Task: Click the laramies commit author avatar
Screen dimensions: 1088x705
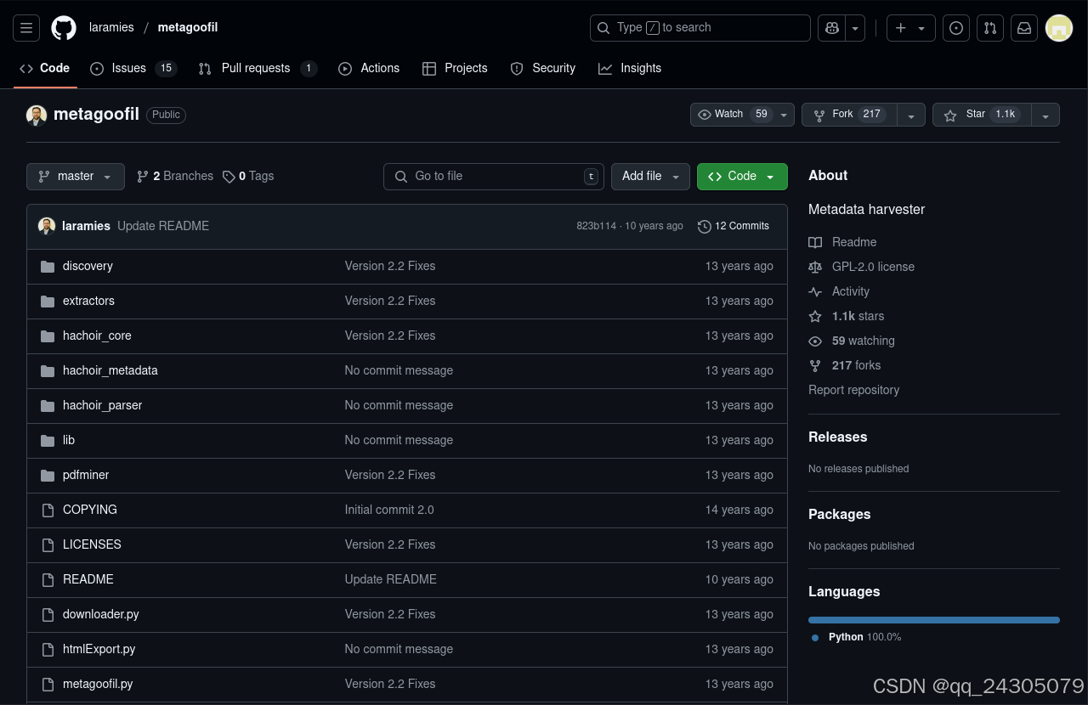Action: [47, 226]
